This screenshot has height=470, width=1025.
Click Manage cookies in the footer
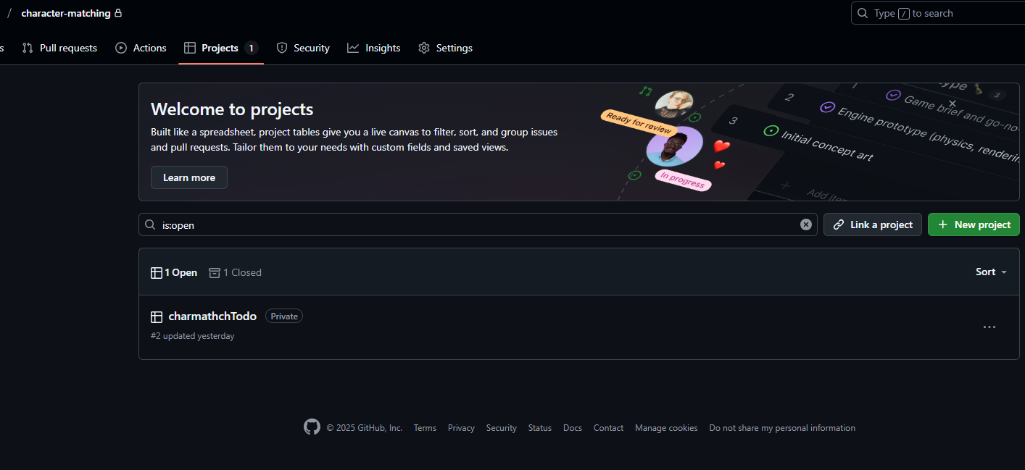666,428
